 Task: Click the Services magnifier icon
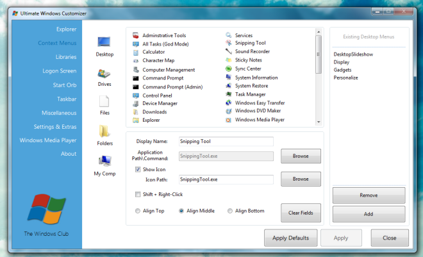point(229,35)
